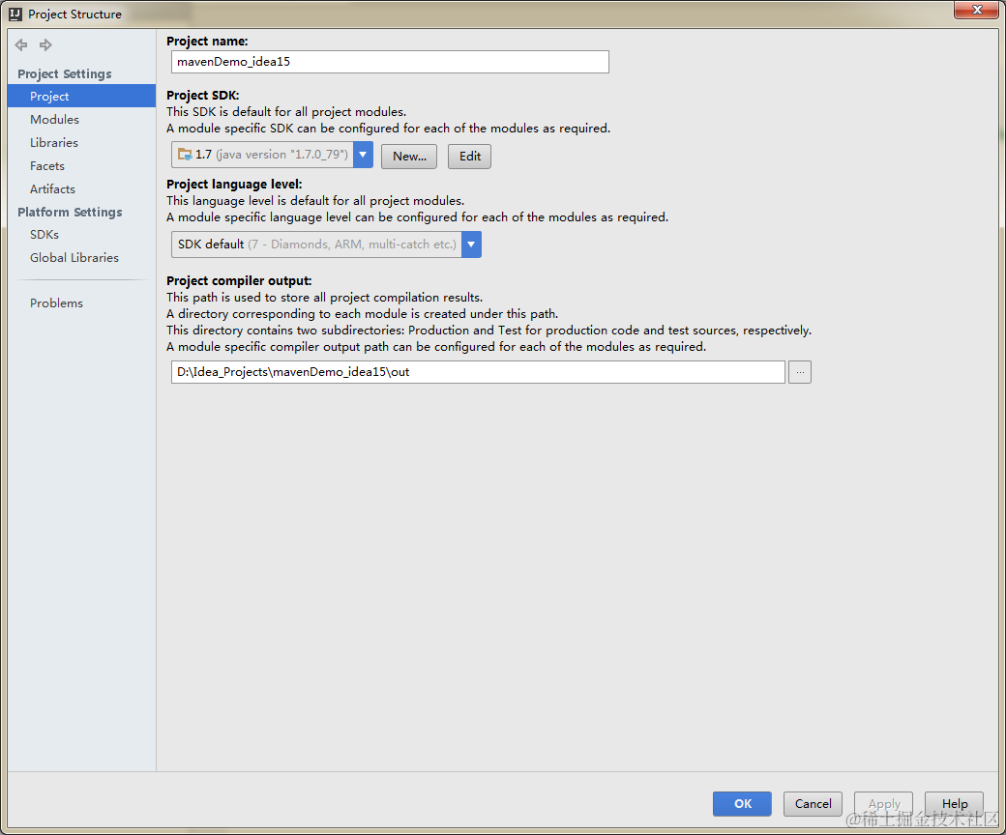
Task: Click the Cancel button
Action: [813, 804]
